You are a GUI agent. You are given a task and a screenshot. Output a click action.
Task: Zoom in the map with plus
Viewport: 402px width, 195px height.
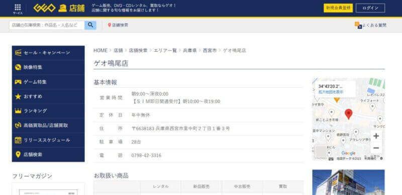click(376, 136)
